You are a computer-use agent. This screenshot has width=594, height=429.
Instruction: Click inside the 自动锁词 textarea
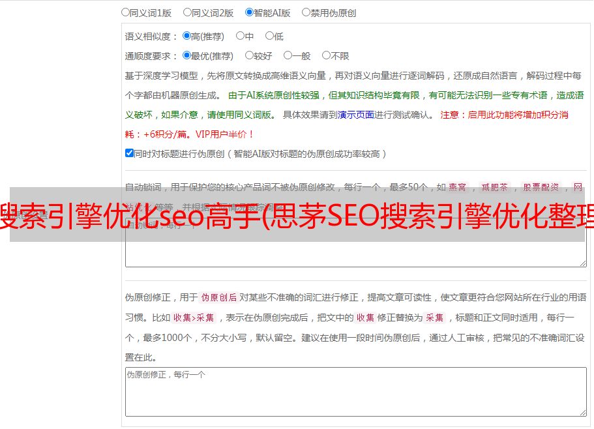point(356,243)
